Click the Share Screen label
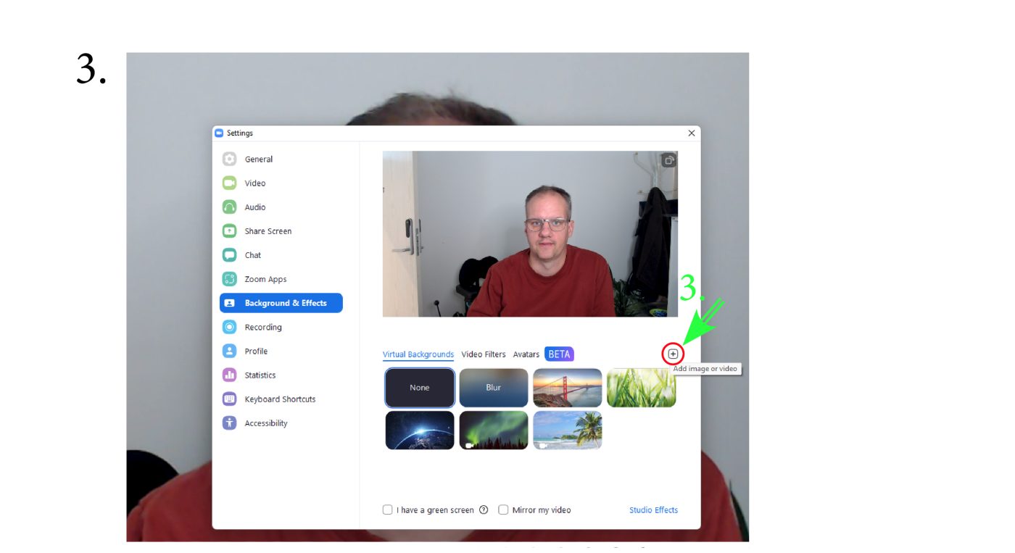 pyautogui.click(x=268, y=231)
